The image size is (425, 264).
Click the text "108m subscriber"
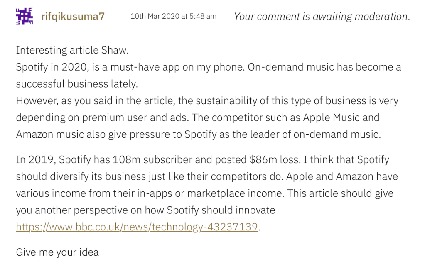[x=155, y=160]
